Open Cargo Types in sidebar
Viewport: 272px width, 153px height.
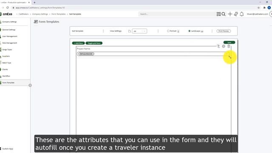[7, 50]
